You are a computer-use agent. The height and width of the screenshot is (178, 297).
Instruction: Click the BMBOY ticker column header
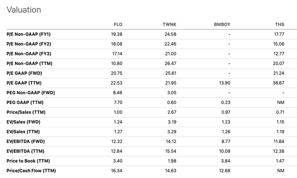(x=222, y=25)
